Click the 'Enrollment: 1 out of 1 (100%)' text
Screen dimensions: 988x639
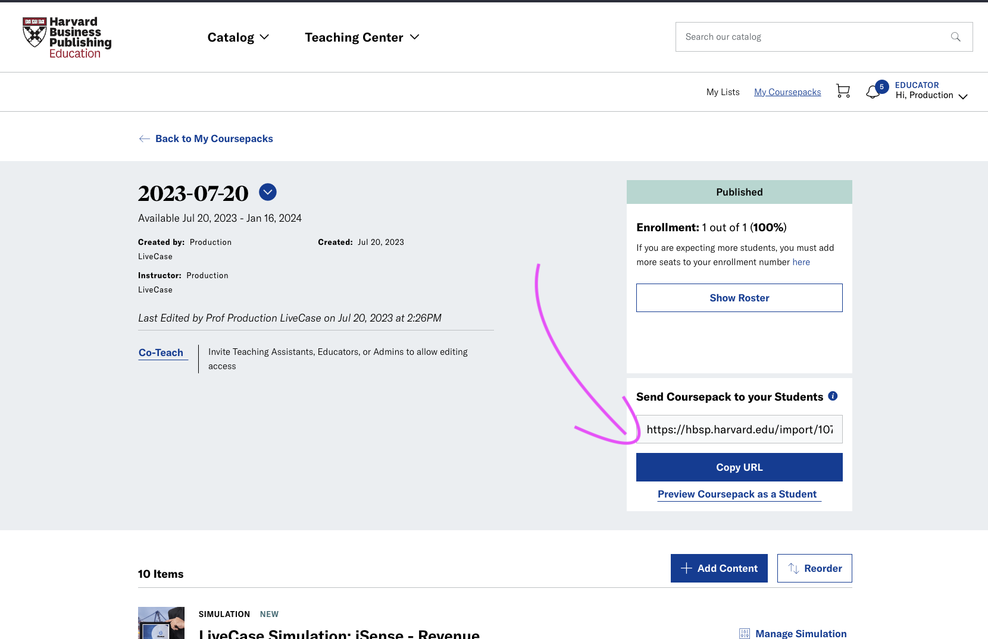(x=711, y=228)
